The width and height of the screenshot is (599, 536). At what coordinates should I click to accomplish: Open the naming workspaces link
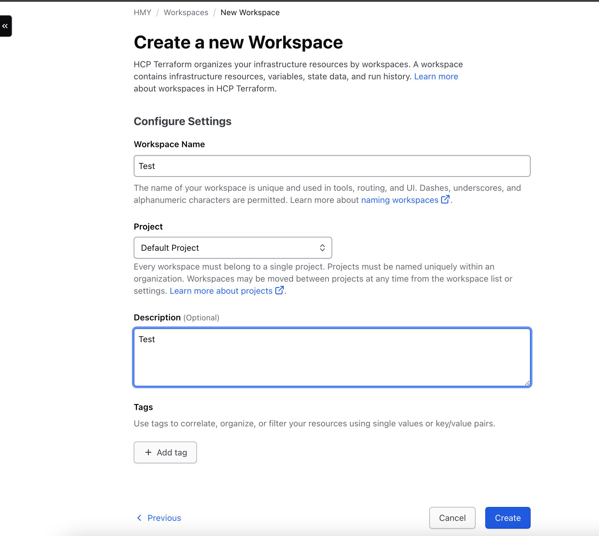[400, 200]
